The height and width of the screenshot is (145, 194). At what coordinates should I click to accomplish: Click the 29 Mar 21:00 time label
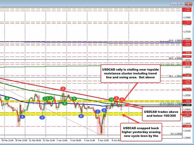click(8, 140)
